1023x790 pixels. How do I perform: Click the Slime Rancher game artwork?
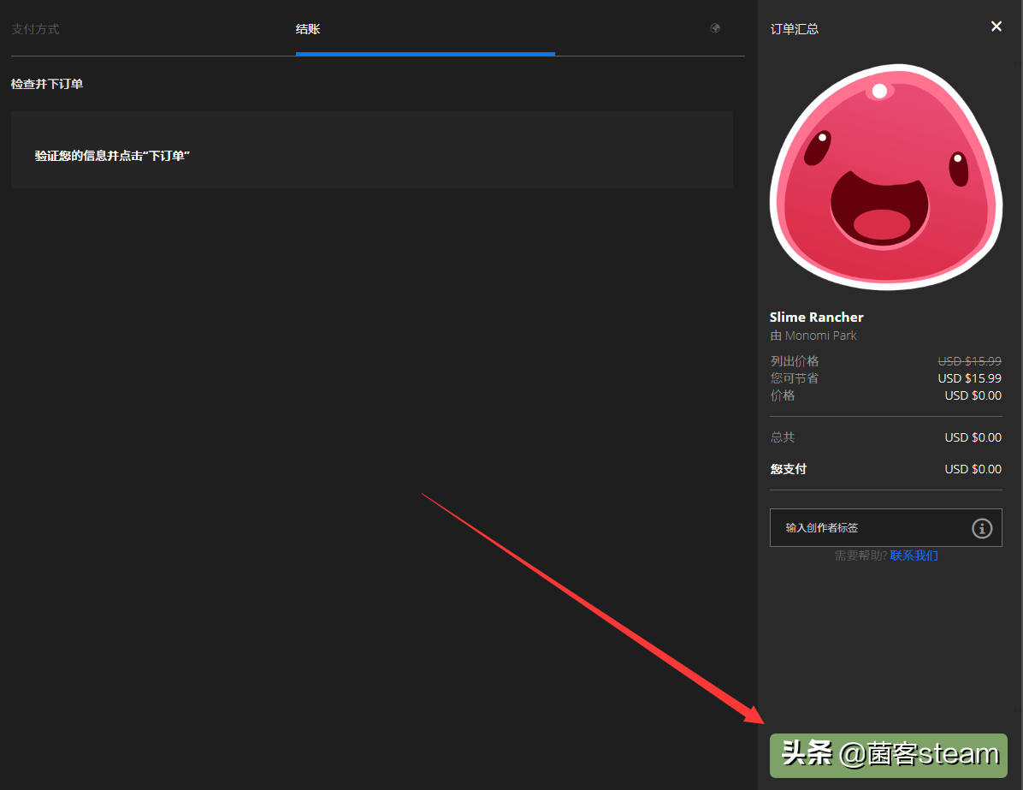click(x=885, y=177)
